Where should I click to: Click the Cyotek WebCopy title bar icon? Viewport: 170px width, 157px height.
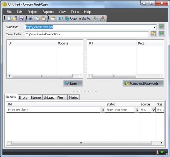pyautogui.click(x=5, y=5)
